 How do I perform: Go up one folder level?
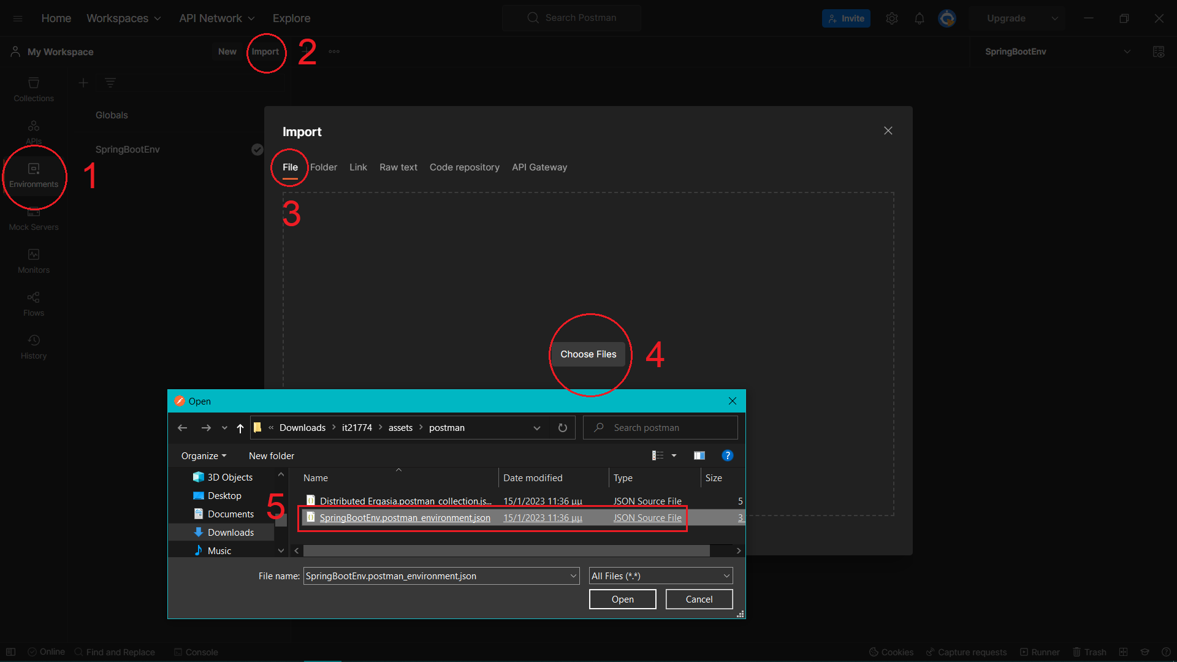(240, 428)
